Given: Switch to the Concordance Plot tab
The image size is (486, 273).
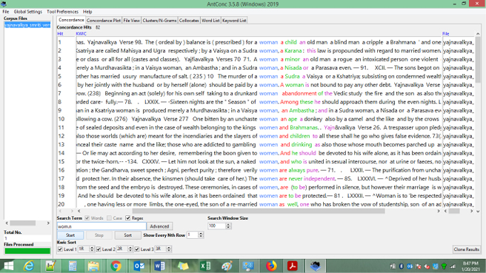Looking at the screenshot, I should (104, 21).
